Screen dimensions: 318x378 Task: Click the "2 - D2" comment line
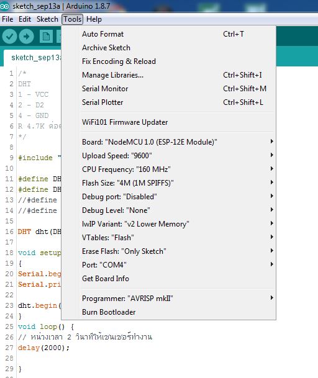31,105
